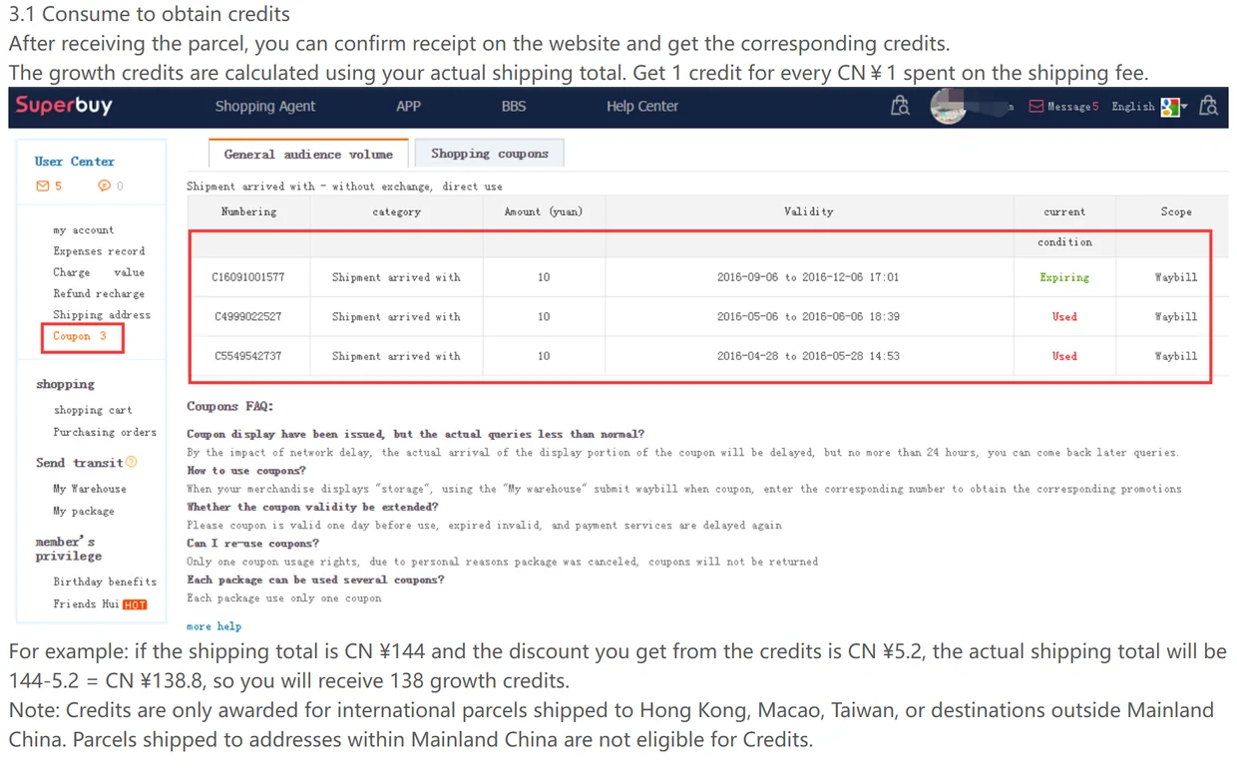Open Purchasing orders in sidebar

coord(105,432)
